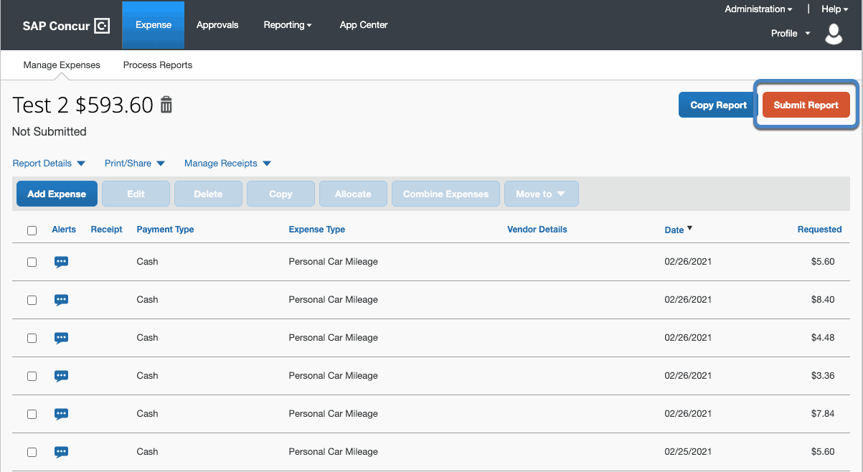
Task: Open alert icon for $3.36 row
Action: point(62,376)
